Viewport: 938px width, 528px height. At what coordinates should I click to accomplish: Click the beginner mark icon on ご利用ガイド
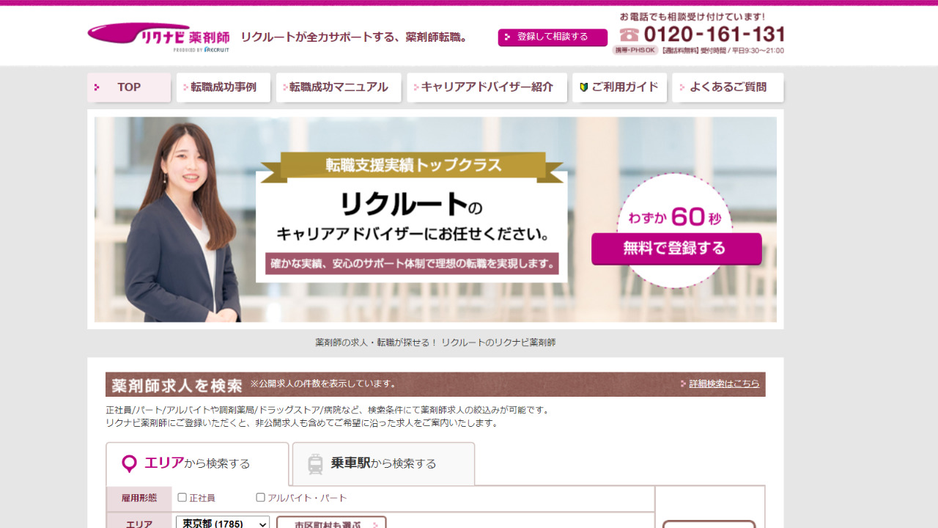click(584, 87)
